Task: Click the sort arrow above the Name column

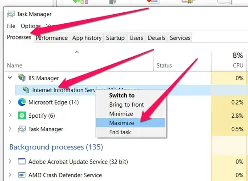Action: coord(77,52)
